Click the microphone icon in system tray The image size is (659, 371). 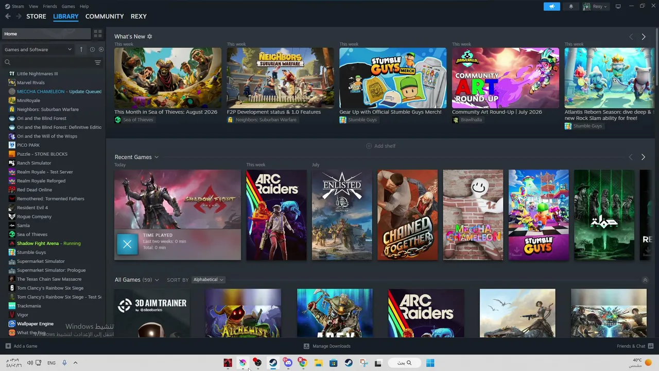coord(64,363)
